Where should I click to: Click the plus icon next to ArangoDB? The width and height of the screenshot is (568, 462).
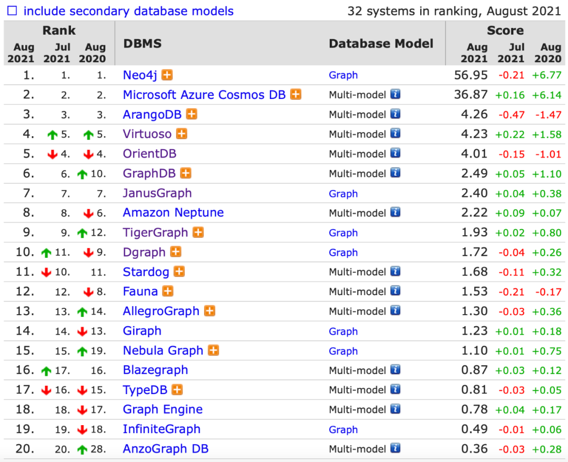pyautogui.click(x=191, y=114)
